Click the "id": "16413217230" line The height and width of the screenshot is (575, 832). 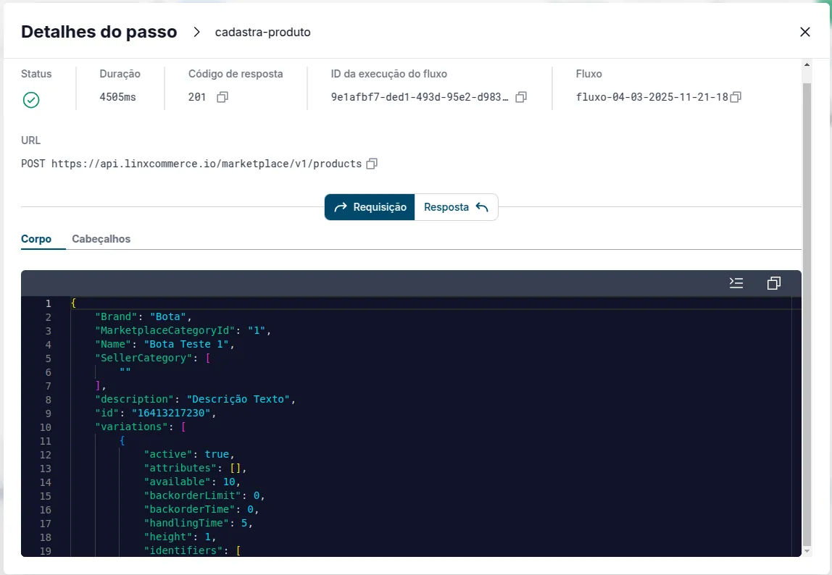[x=156, y=413]
